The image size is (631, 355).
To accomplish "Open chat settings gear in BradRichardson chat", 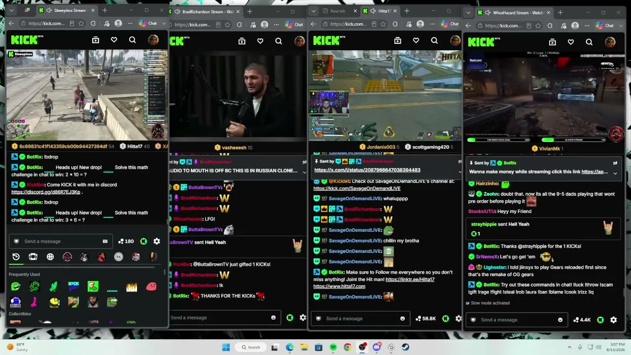I will 303,318.
